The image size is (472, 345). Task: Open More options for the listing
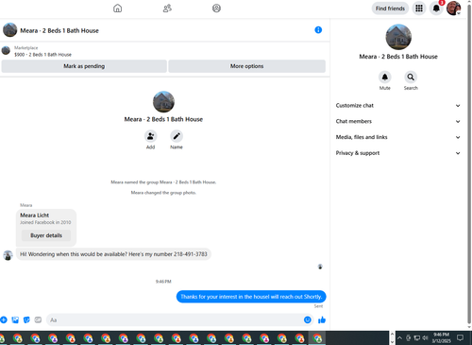[x=246, y=66]
